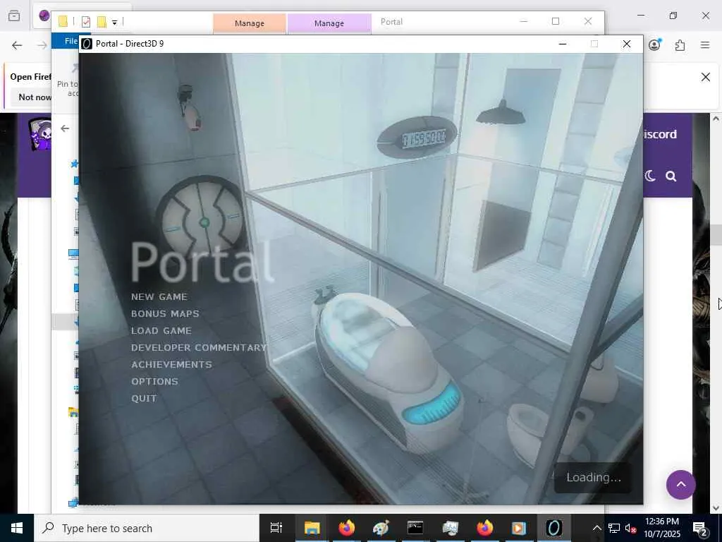Choose QUIT in Portal menu
The image size is (722, 542).
click(144, 399)
